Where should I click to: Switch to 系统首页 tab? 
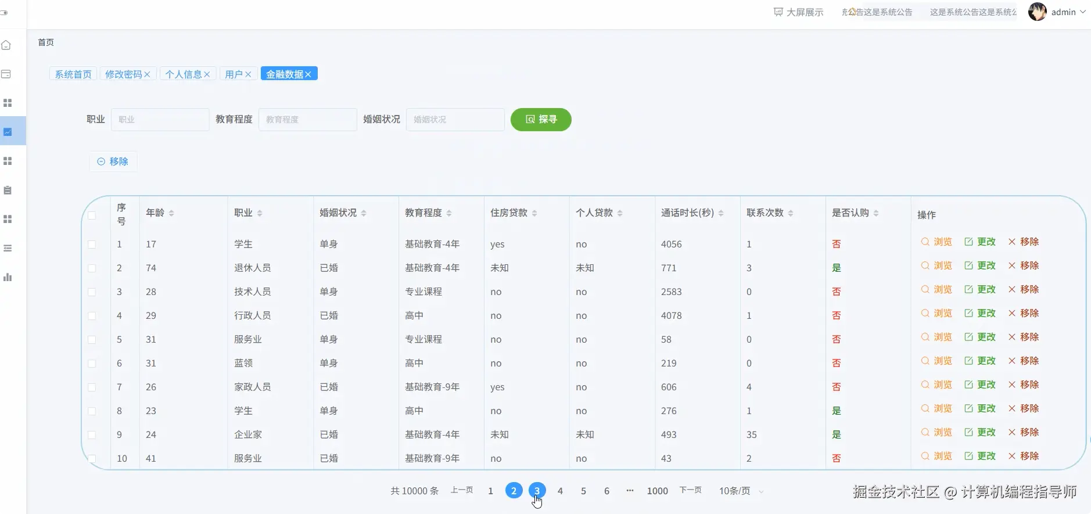click(x=73, y=74)
